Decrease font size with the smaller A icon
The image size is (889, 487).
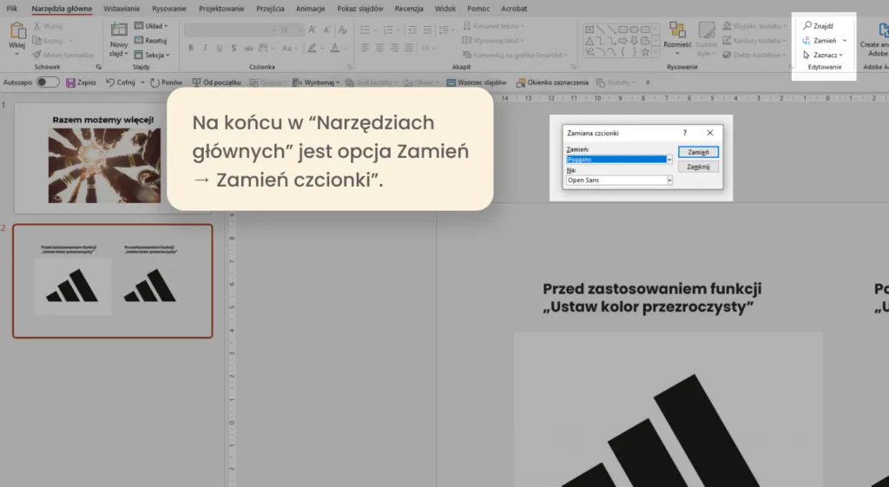pos(327,30)
